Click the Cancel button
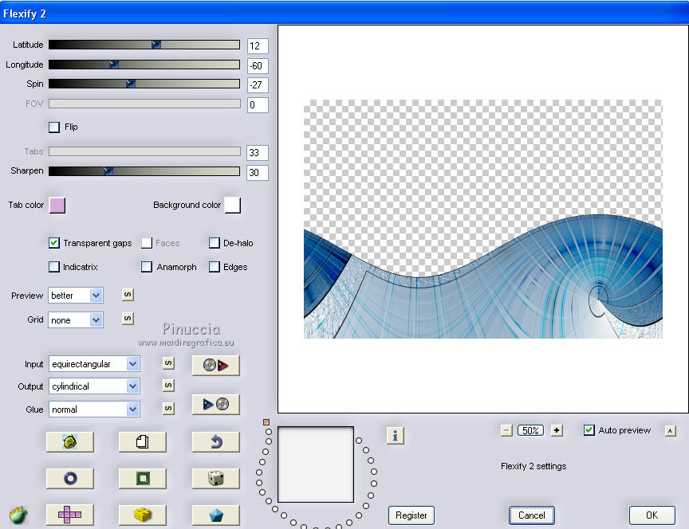Viewport: 689px width, 529px height. [532, 515]
